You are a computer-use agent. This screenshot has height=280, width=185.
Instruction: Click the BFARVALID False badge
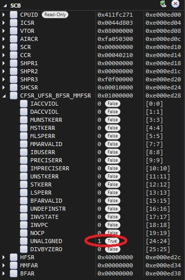click(113, 201)
